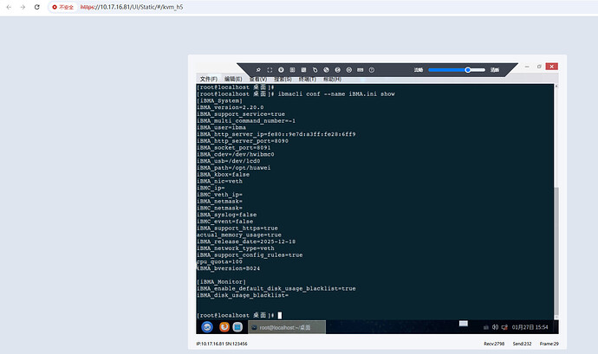This screenshot has height=354, width=598.
Task: Select the 流畅 smooth label of slider
Action: (x=419, y=70)
